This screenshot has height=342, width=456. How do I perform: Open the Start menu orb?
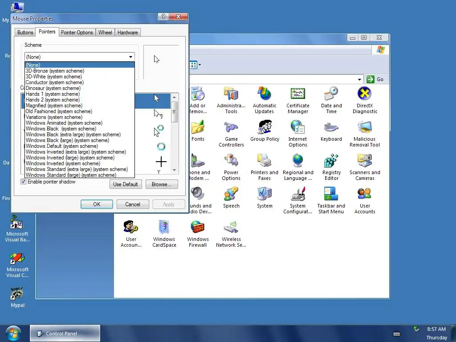click(13, 333)
